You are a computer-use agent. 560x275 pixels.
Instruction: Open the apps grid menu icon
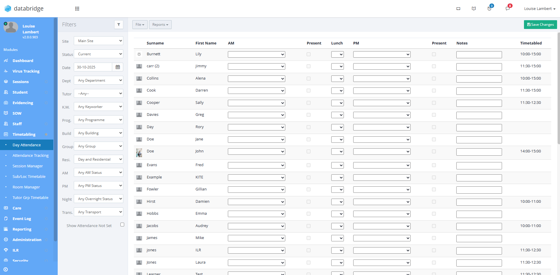click(77, 9)
